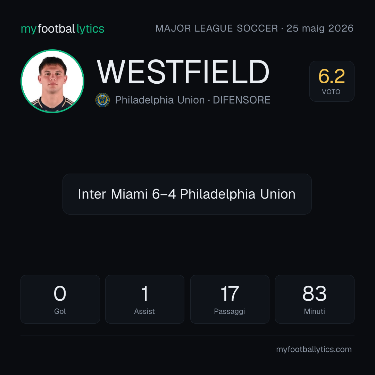Click the number 0 in Gol

[60, 293]
